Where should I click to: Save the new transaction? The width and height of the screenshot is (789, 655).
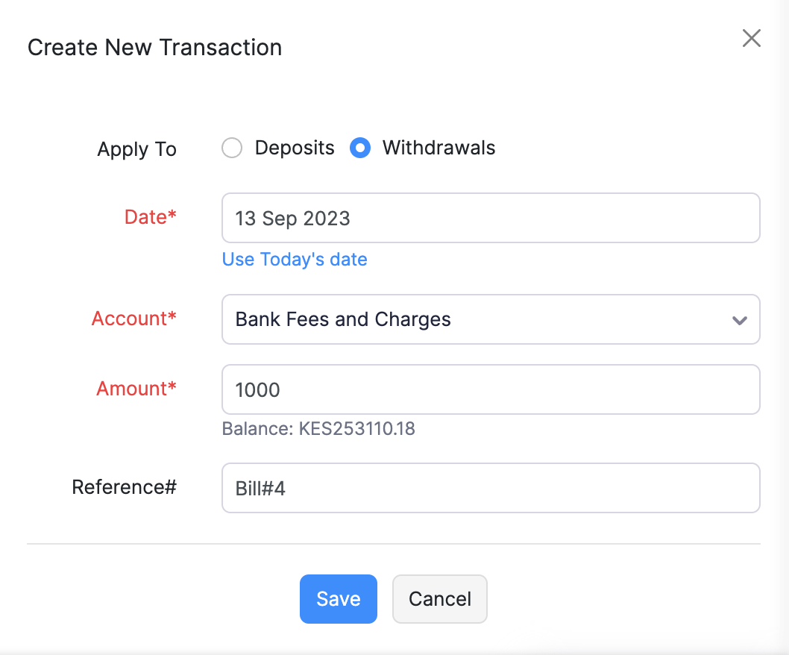pyautogui.click(x=338, y=598)
